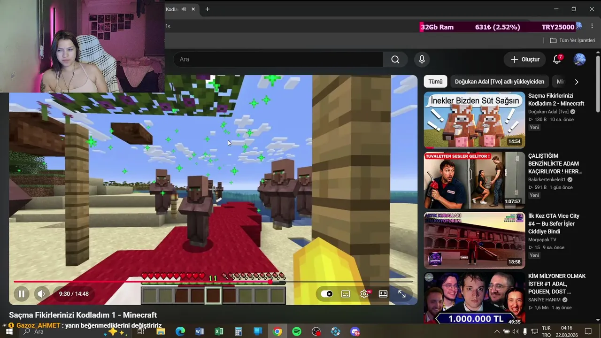Enter fullscreen mode in player

[402, 294]
